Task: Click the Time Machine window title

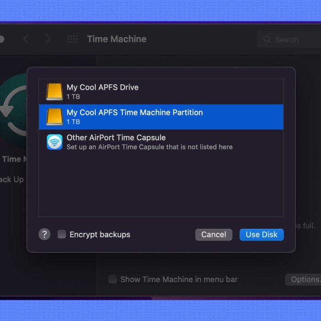Action: pyautogui.click(x=116, y=39)
